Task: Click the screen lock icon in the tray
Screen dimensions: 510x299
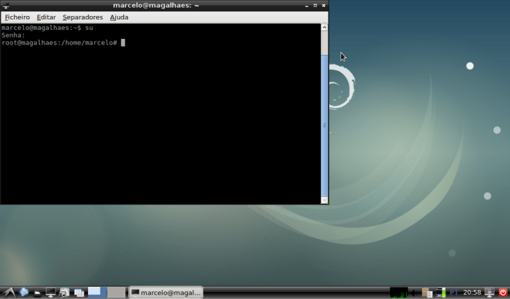Action: [489, 292]
